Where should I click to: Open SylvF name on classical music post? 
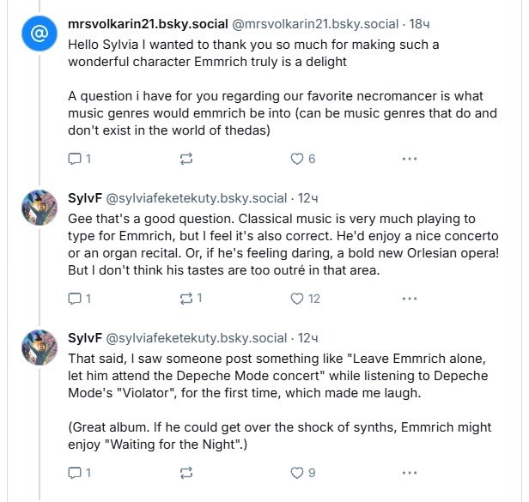pos(84,197)
